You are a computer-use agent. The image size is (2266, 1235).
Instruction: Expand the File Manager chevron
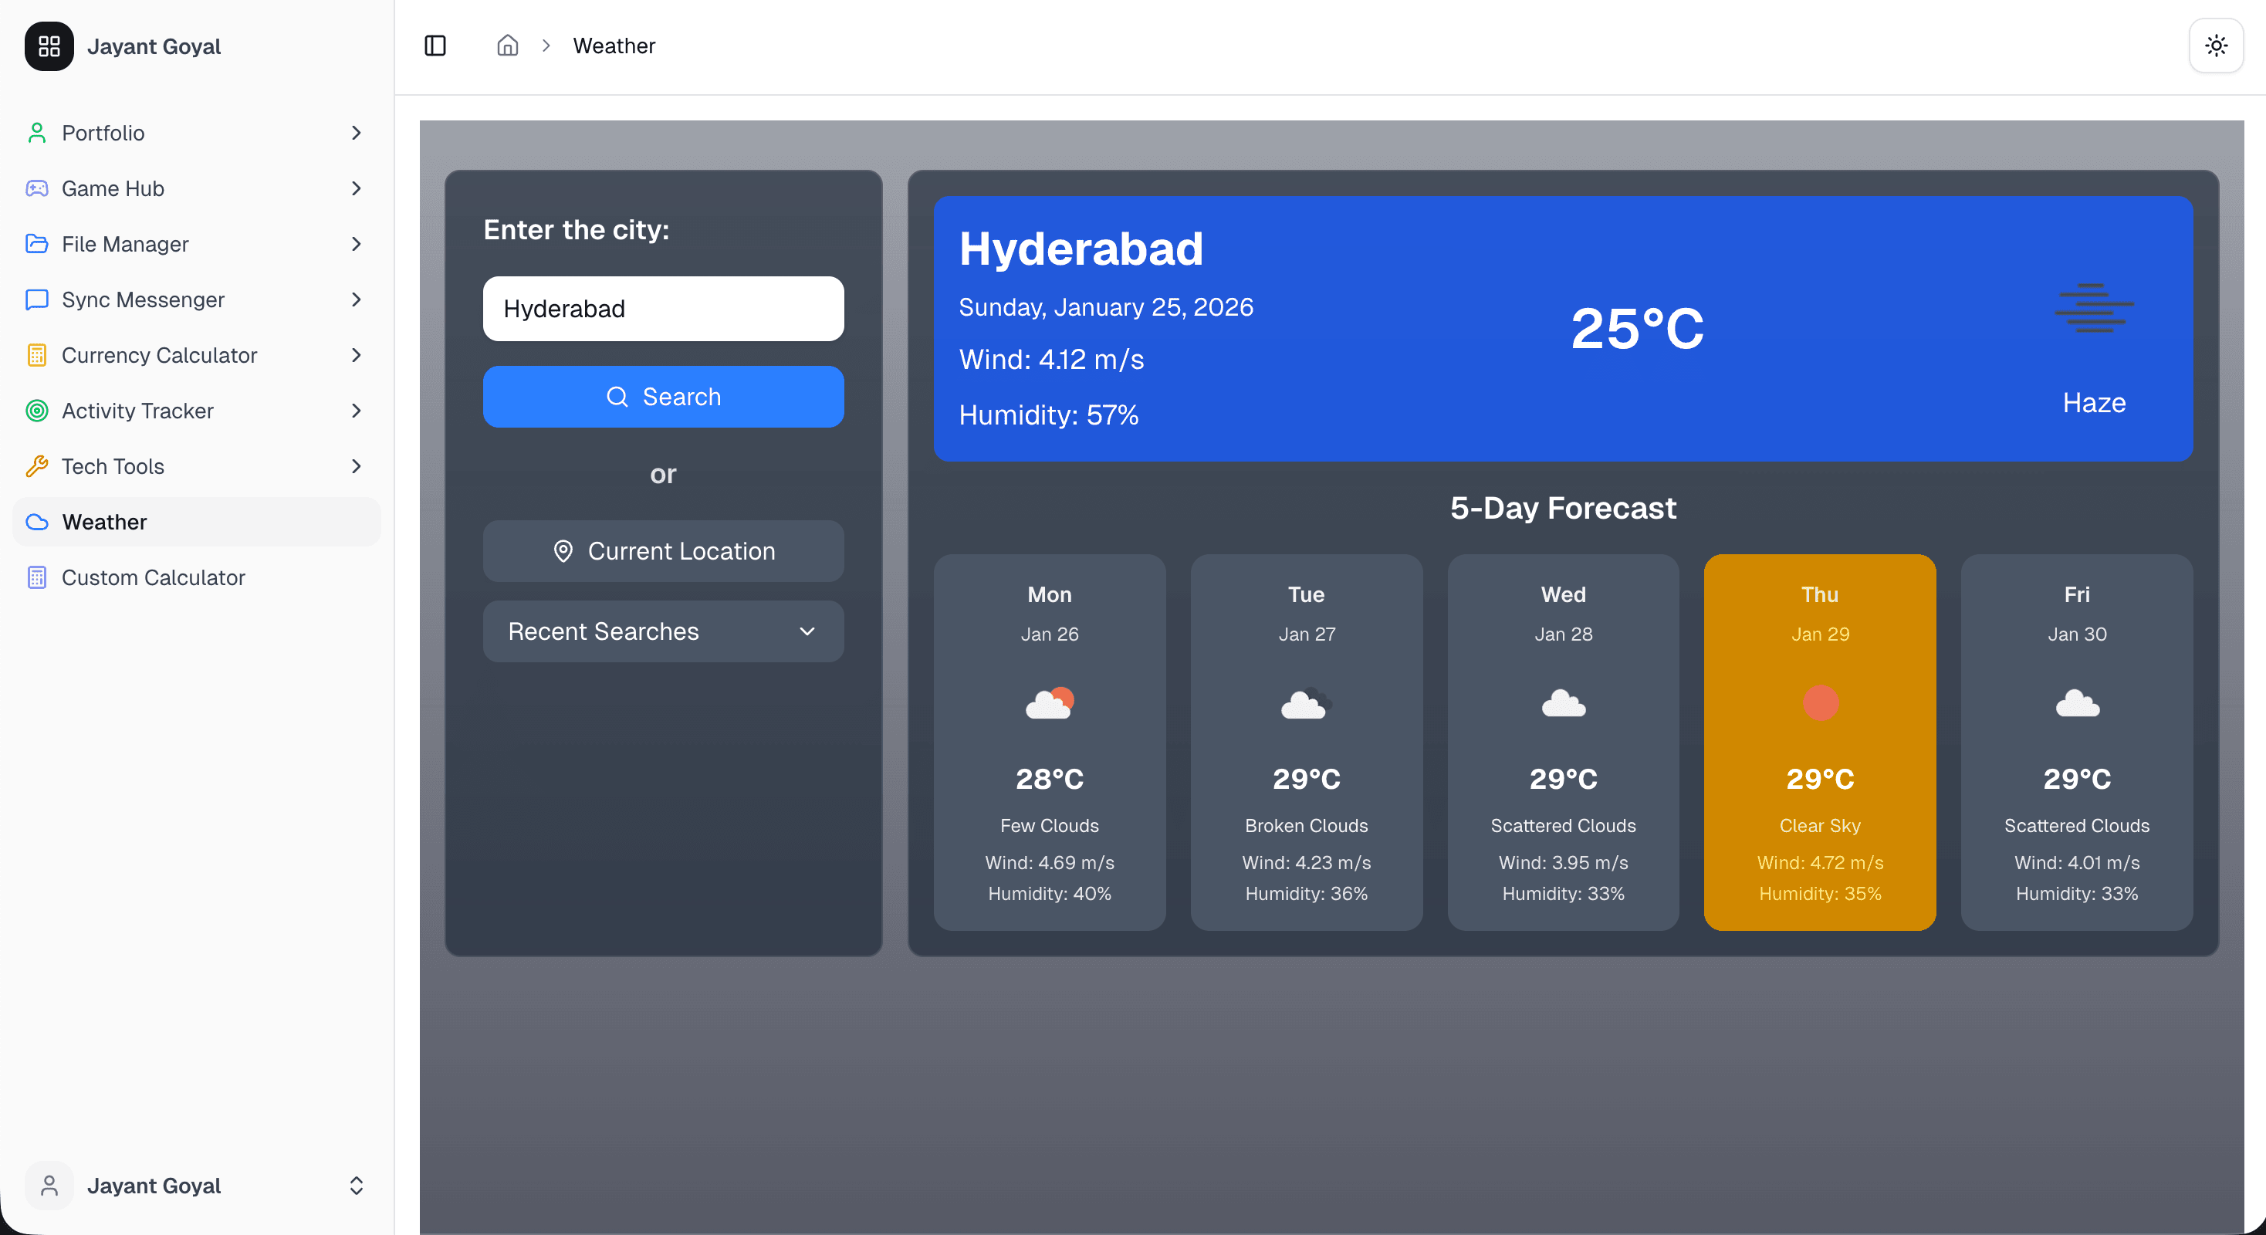357,244
